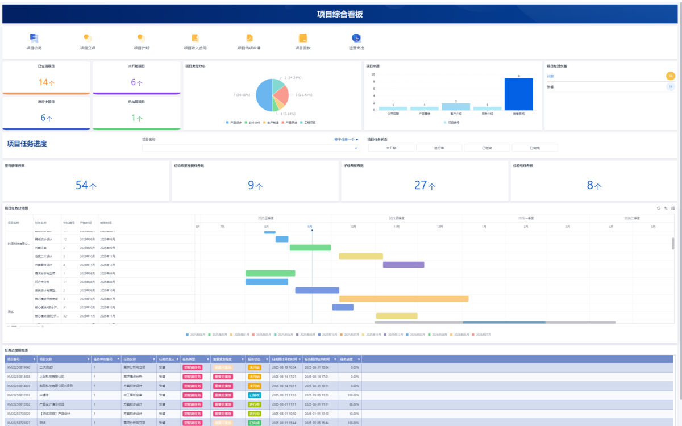Filter tasks by 未开始 status
This screenshot has width=682, height=426.
point(391,148)
